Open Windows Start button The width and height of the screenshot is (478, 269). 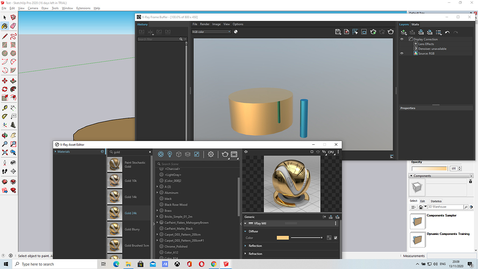6,264
